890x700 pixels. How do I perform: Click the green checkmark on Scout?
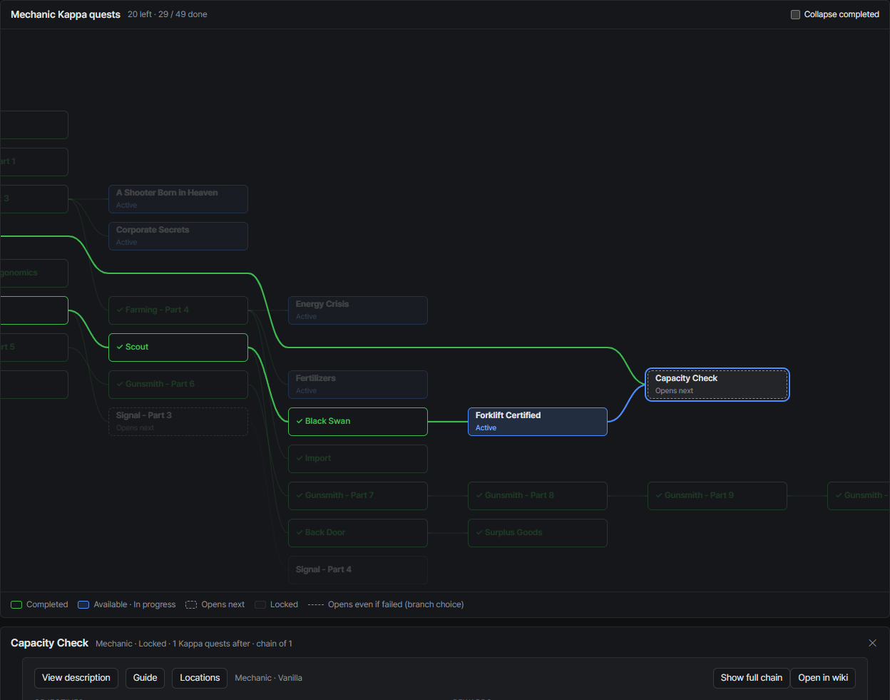click(x=120, y=347)
